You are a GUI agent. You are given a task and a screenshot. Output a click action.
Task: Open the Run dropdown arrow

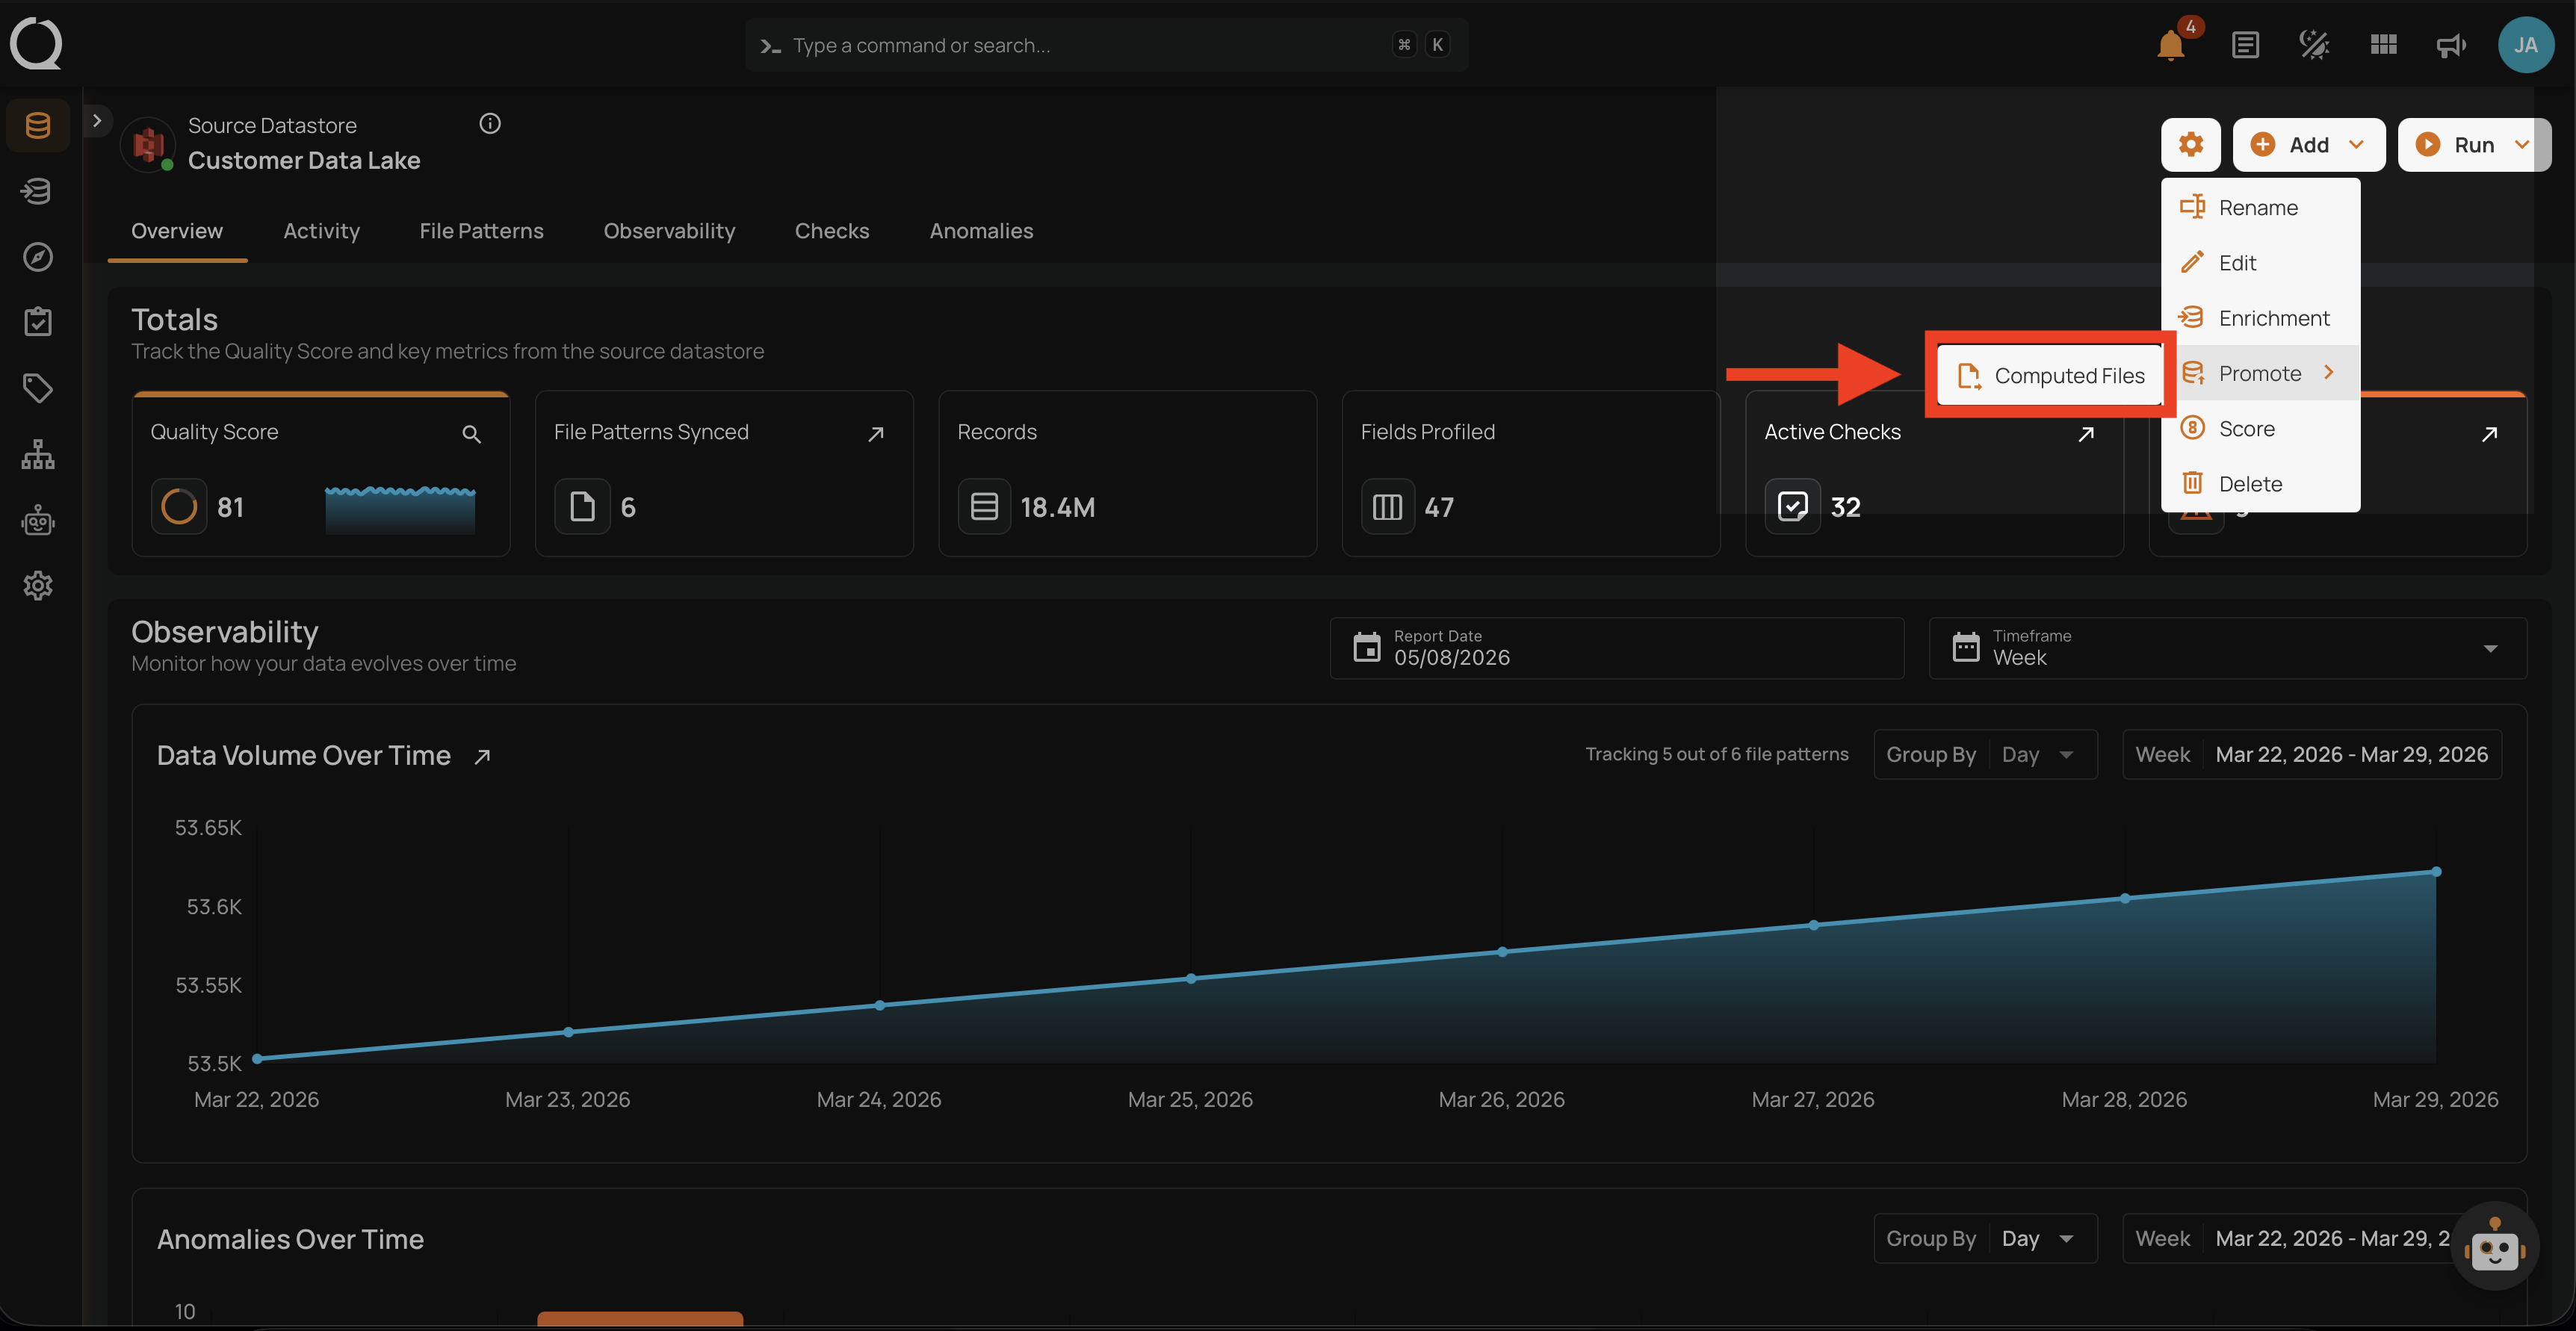(x=2522, y=144)
